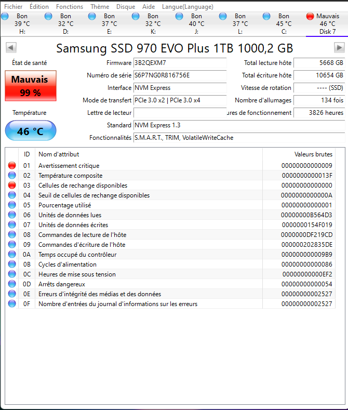Select raw value 0000000DF219CD
This screenshot has width=348, height=410.
point(307,235)
